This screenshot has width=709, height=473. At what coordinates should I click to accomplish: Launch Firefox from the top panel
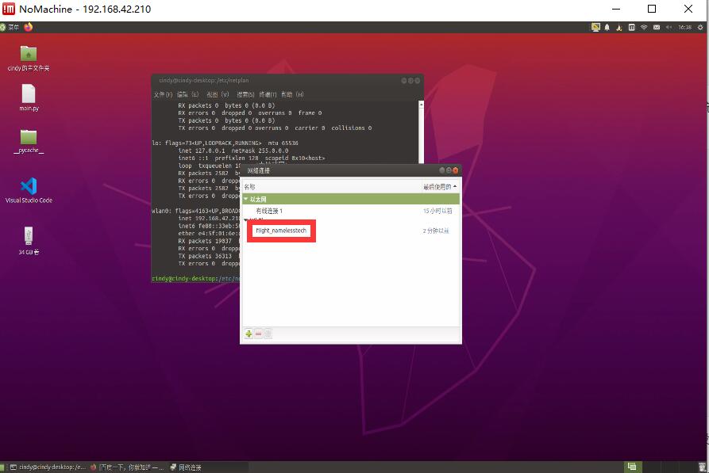[x=29, y=27]
